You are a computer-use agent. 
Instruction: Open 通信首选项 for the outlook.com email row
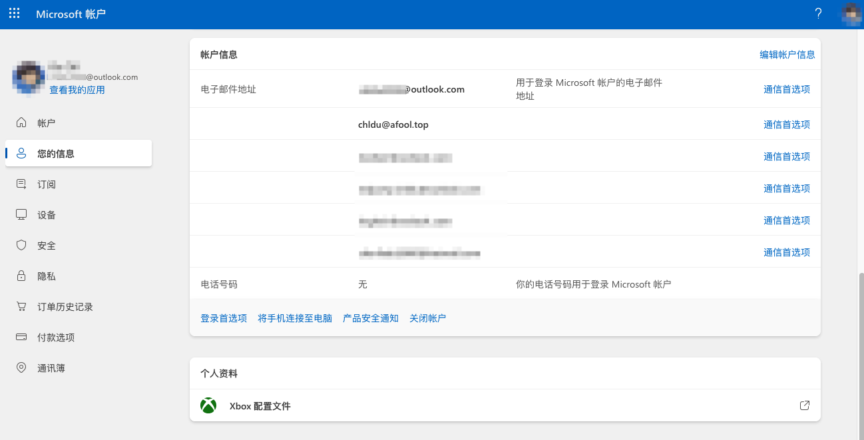click(x=787, y=89)
